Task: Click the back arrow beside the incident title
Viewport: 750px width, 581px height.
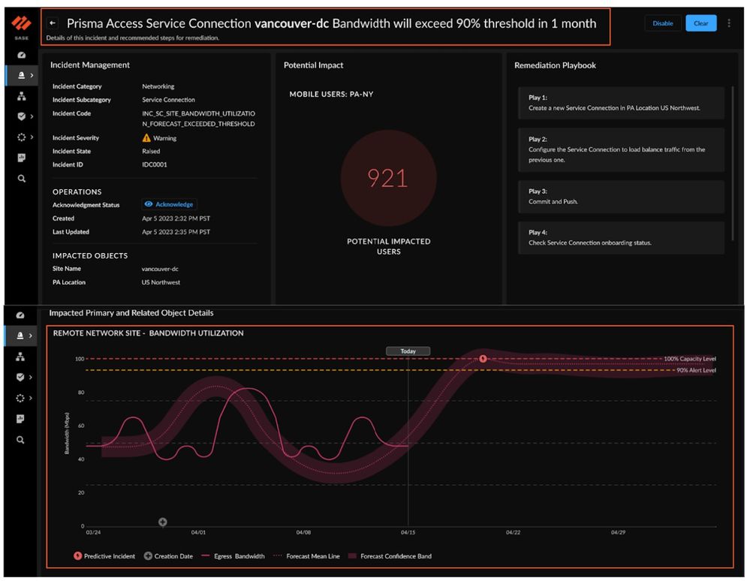Action: pyautogui.click(x=53, y=23)
